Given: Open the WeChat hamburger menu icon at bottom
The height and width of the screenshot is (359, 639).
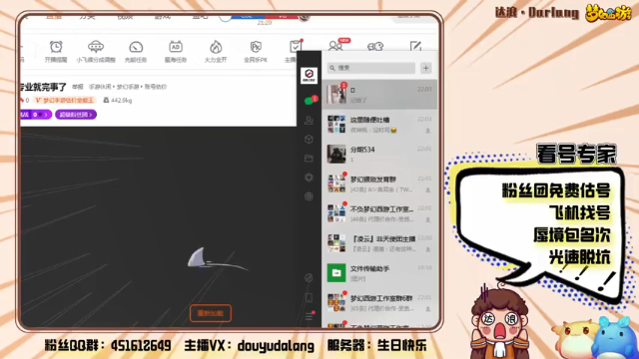Looking at the screenshot, I should [309, 316].
